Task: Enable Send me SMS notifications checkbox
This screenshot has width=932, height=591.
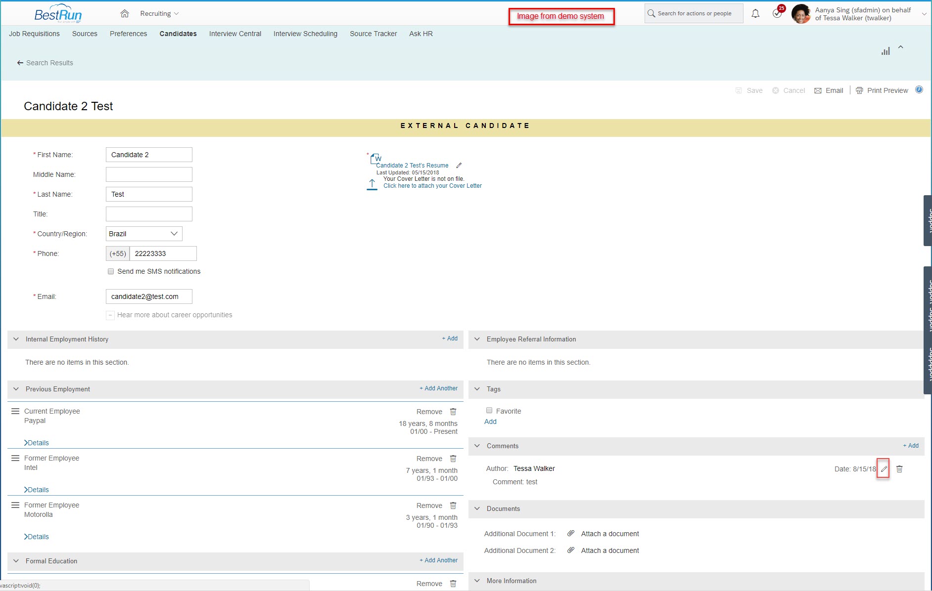Action: 111,271
